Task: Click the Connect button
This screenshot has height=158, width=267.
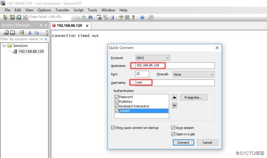Action: pos(183,142)
